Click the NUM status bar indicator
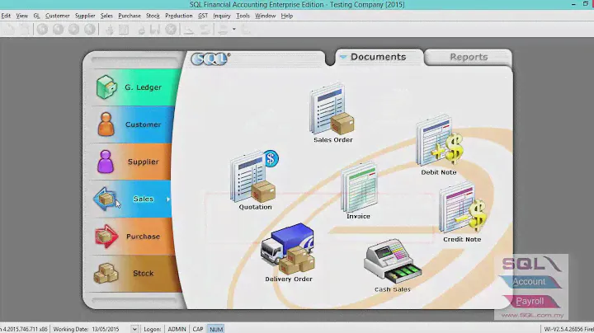Screen dimensions: 594x333 215,329
